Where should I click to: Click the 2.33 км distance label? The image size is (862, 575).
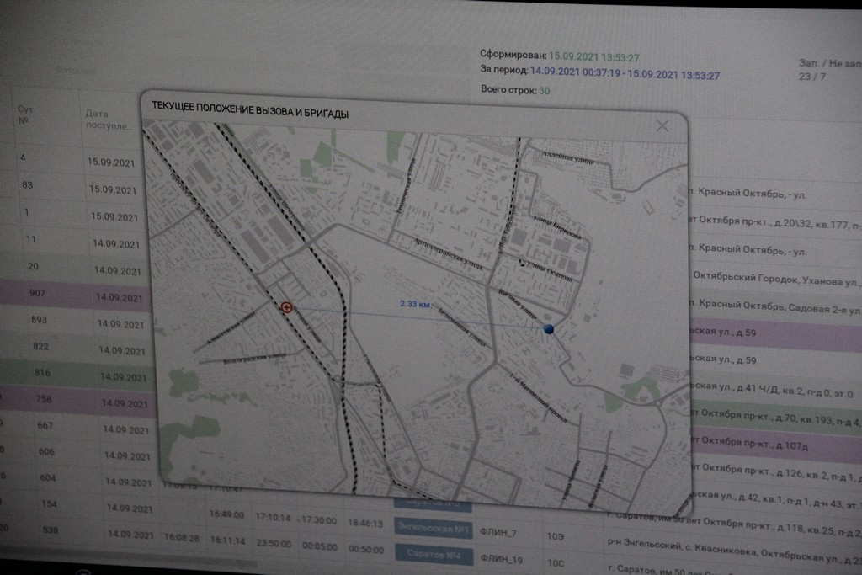(x=415, y=303)
